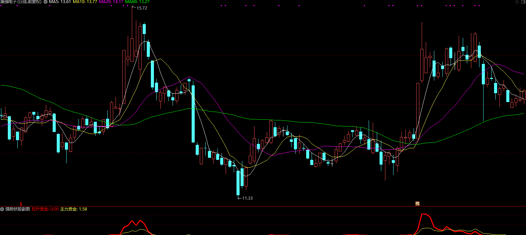The height and width of the screenshot is (235, 526).
Task: Click the 拉升资金: 0.00 value
Action: 45,209
